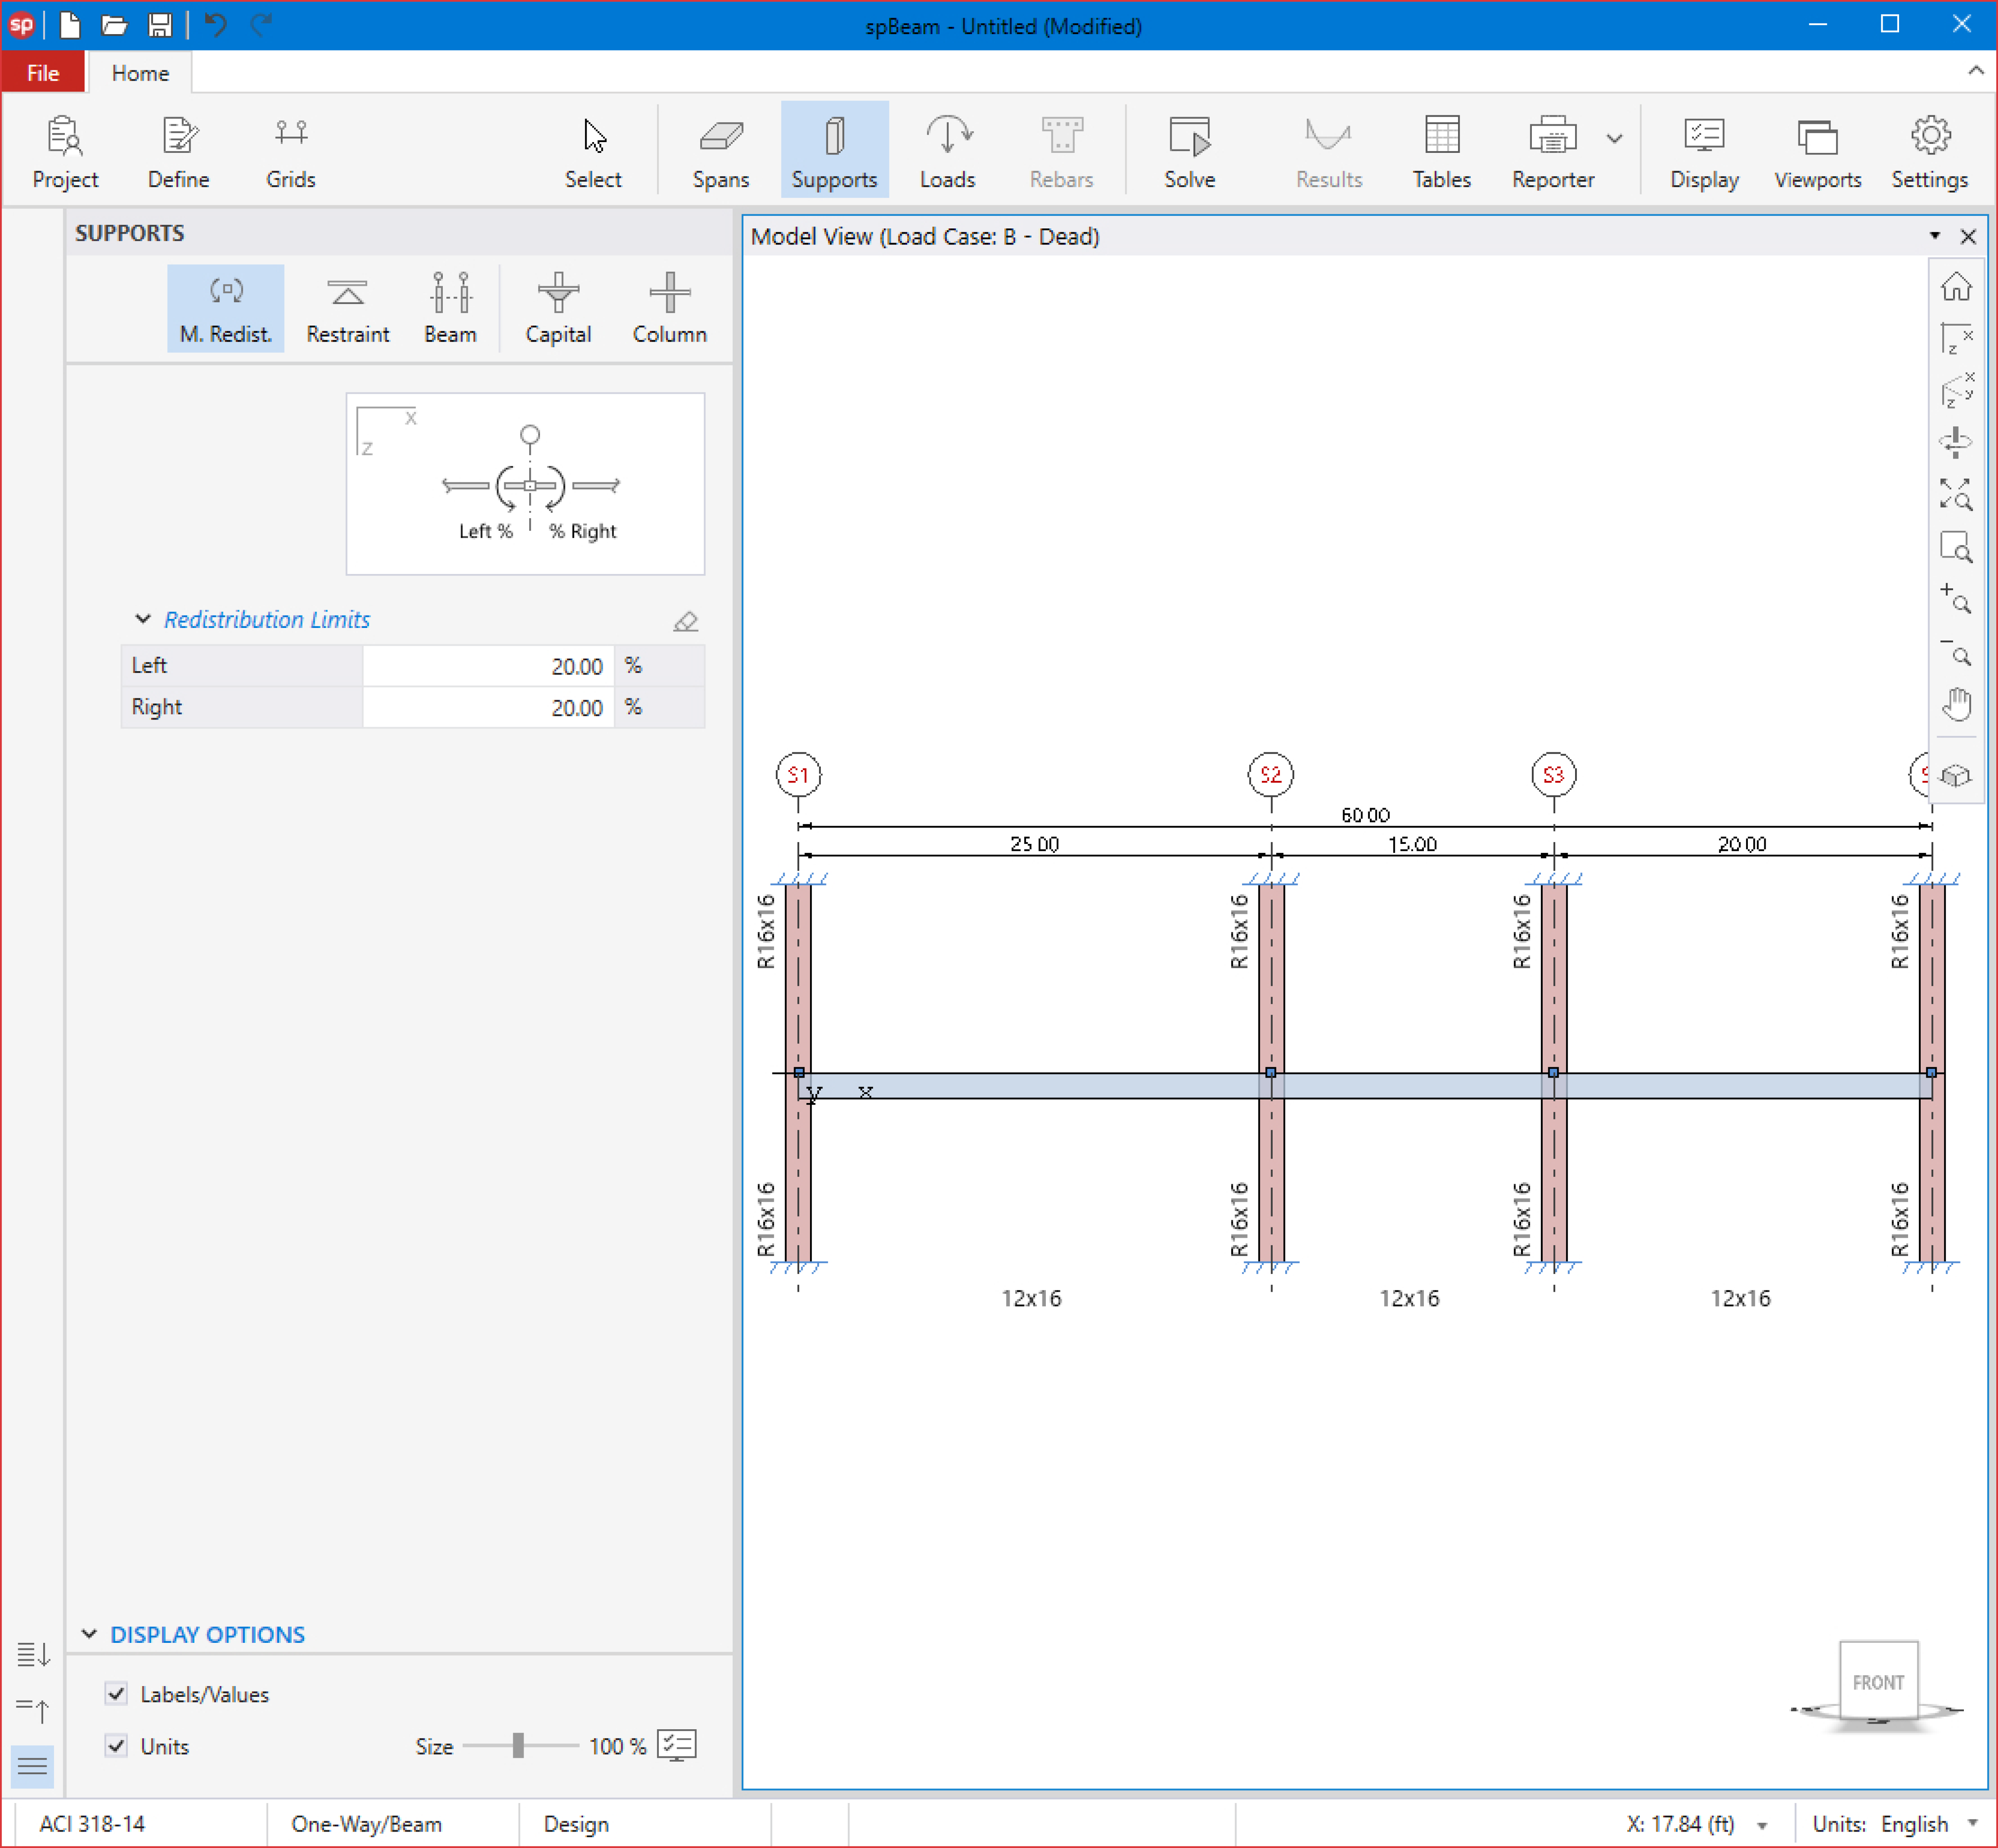Click the display Size slider handle
Image resolution: width=1998 pixels, height=1848 pixels.
518,1745
